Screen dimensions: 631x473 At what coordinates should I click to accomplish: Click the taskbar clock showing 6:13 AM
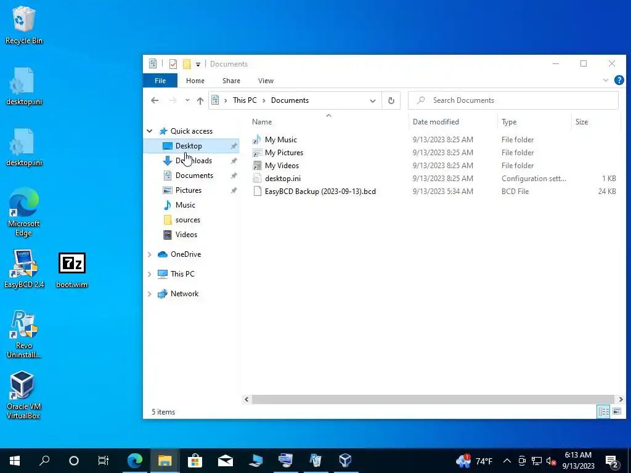pos(578,461)
